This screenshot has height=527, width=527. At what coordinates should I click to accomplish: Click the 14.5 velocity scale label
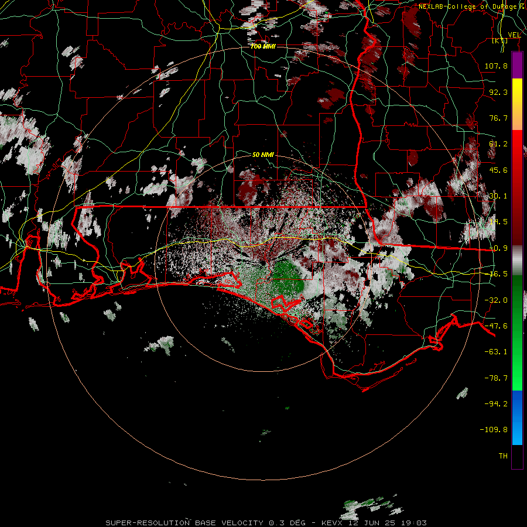click(498, 222)
